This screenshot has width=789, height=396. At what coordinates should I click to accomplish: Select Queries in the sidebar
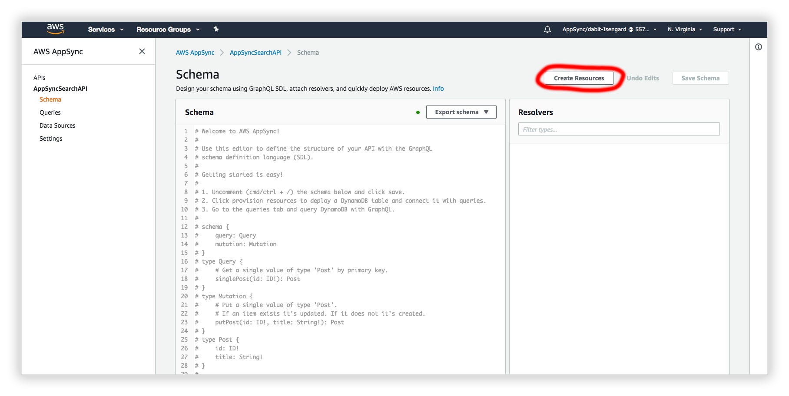[x=50, y=112]
